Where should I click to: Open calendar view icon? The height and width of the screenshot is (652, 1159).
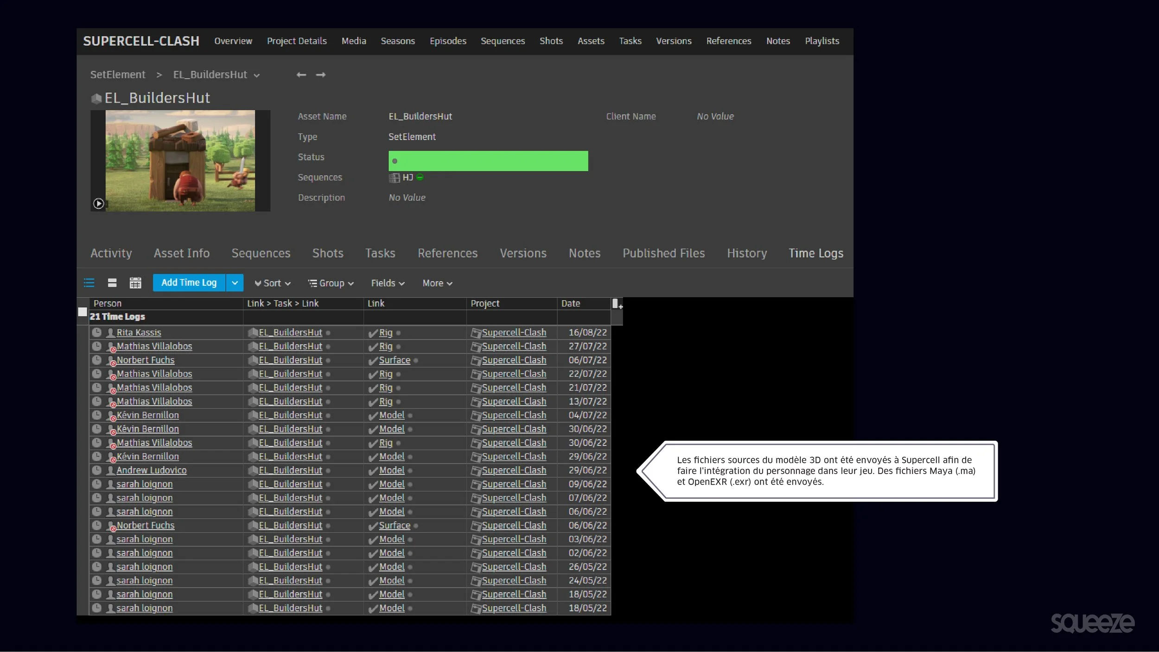coord(135,283)
